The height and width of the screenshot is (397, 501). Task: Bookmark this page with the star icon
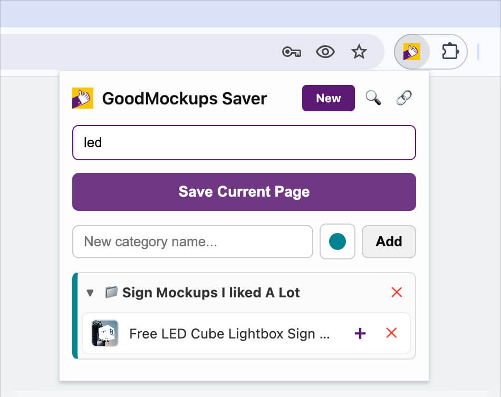click(x=359, y=52)
